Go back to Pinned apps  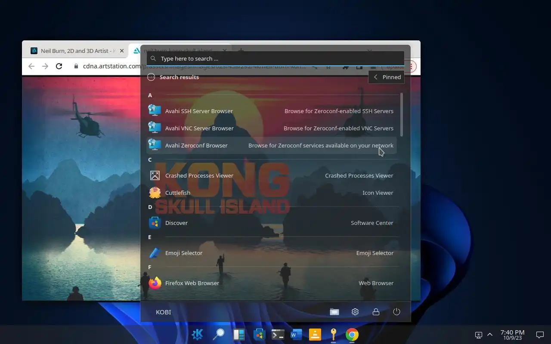[x=387, y=77]
